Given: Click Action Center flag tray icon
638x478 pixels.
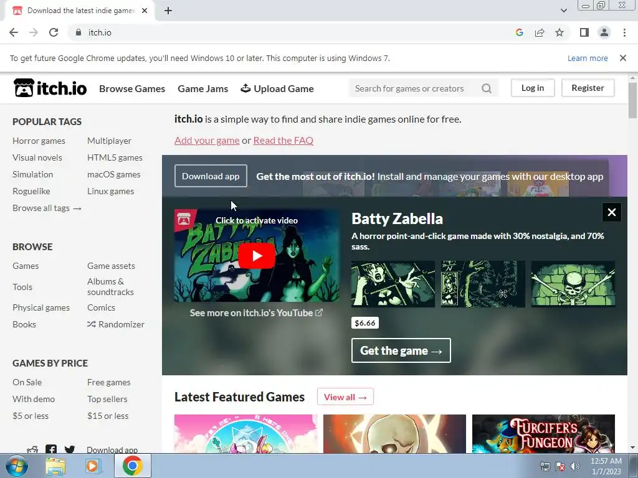Looking at the screenshot, I should 560,466.
